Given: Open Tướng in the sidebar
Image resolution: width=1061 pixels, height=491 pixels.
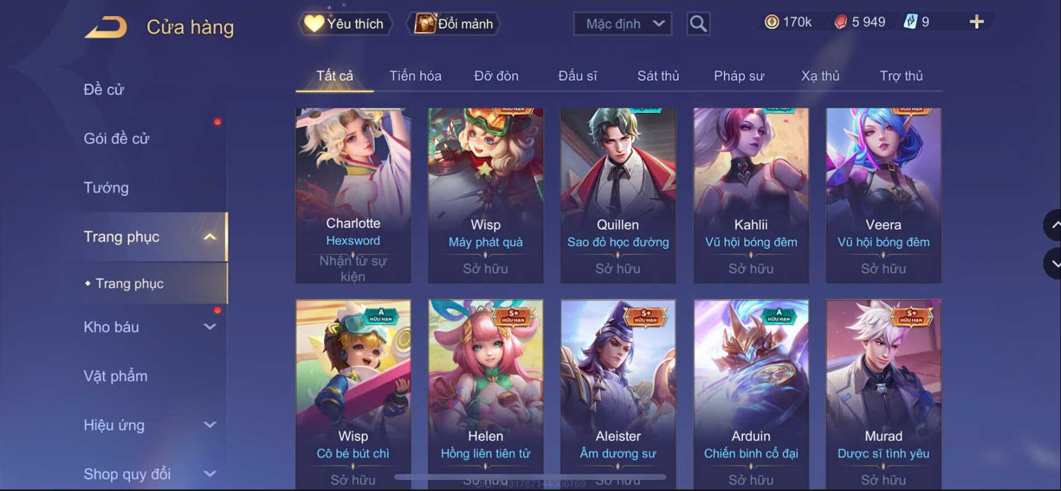Looking at the screenshot, I should pyautogui.click(x=106, y=188).
